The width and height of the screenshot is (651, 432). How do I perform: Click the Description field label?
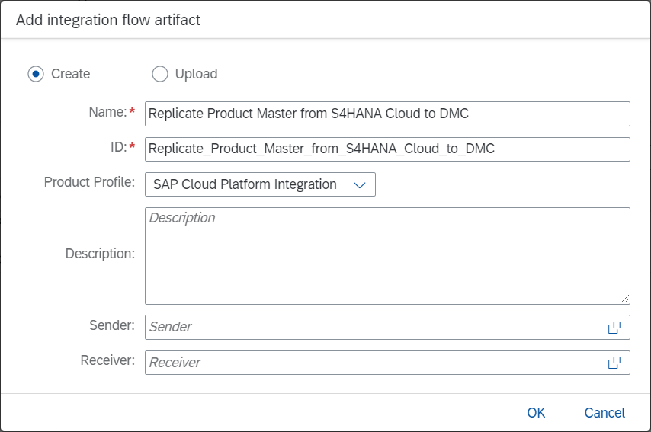100,254
